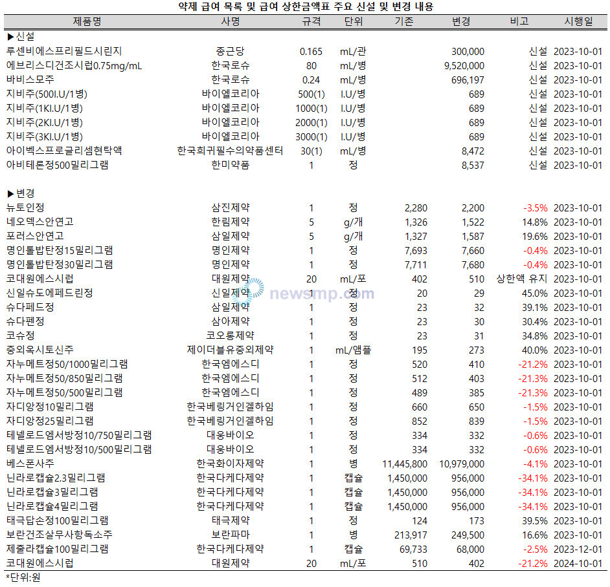Click the *단위:원 footnote
The height and width of the screenshot is (587, 610).
click(x=23, y=578)
